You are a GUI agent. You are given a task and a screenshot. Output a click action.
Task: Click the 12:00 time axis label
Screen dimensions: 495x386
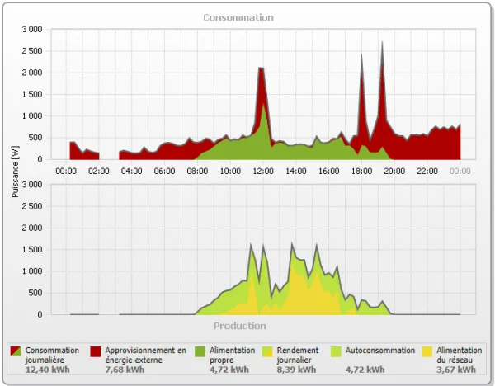click(x=263, y=172)
